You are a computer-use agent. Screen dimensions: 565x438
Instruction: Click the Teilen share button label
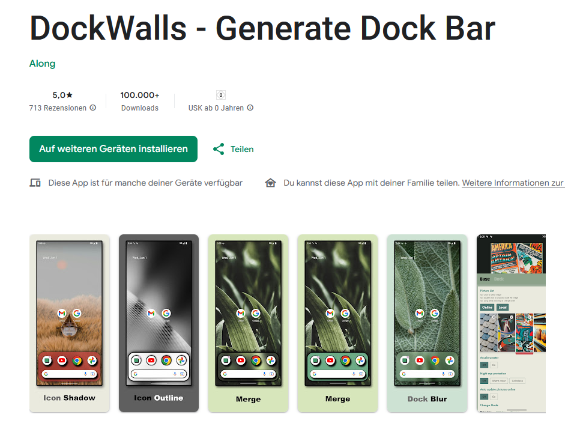coord(242,149)
